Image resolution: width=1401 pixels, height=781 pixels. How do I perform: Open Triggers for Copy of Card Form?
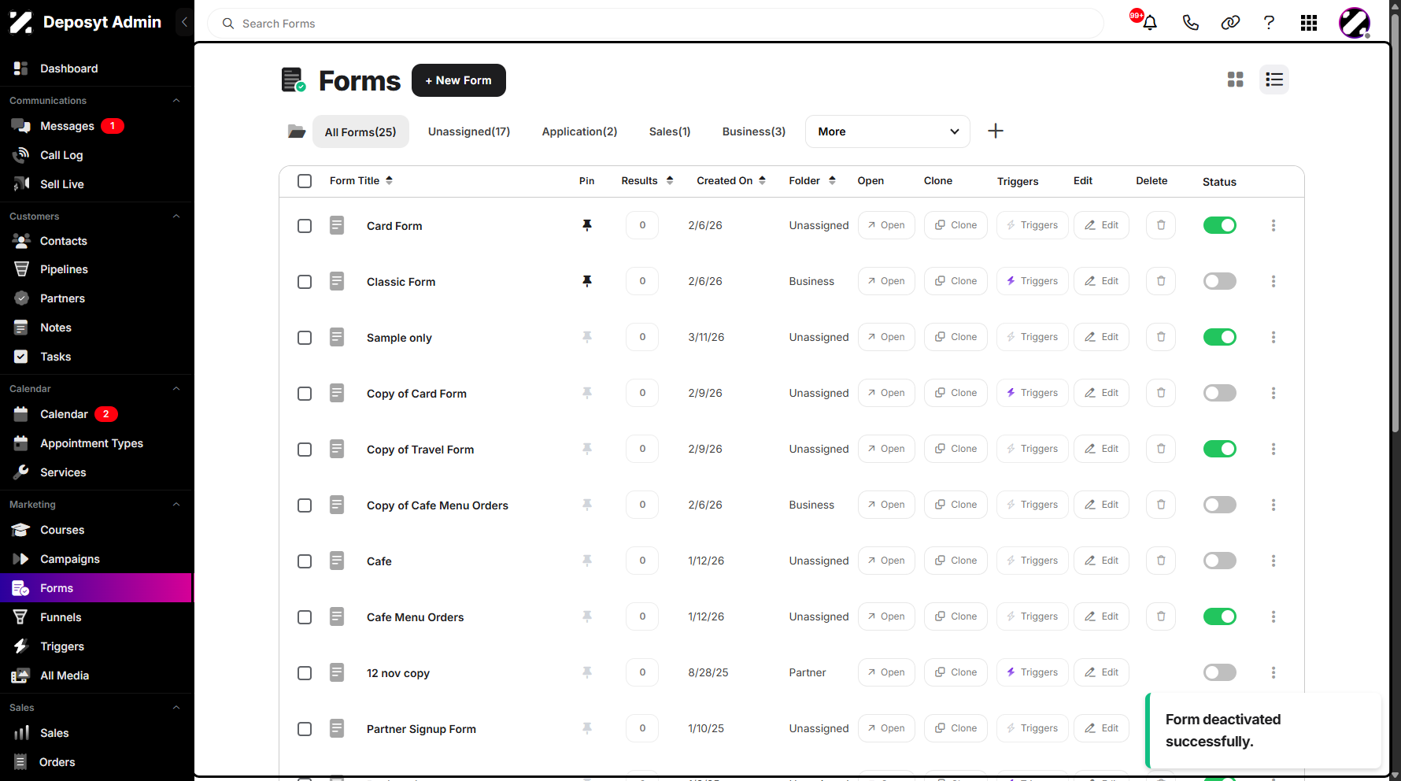pyautogui.click(x=1033, y=393)
